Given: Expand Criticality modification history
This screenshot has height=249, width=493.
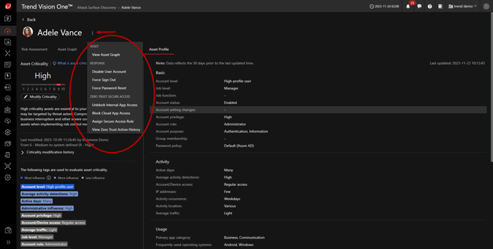Looking at the screenshot, I should point(48,153).
